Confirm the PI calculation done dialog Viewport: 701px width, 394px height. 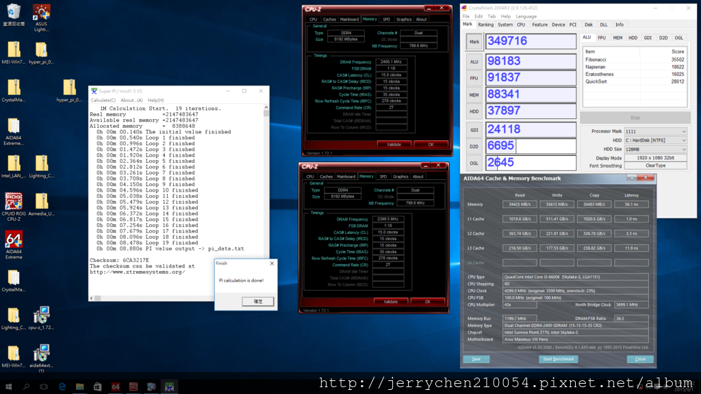coord(258,302)
